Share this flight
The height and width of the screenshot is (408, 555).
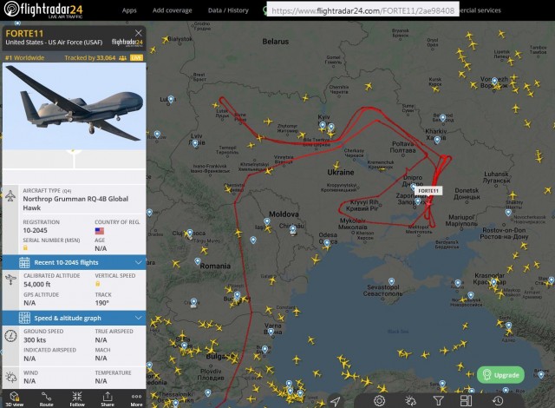(108, 399)
